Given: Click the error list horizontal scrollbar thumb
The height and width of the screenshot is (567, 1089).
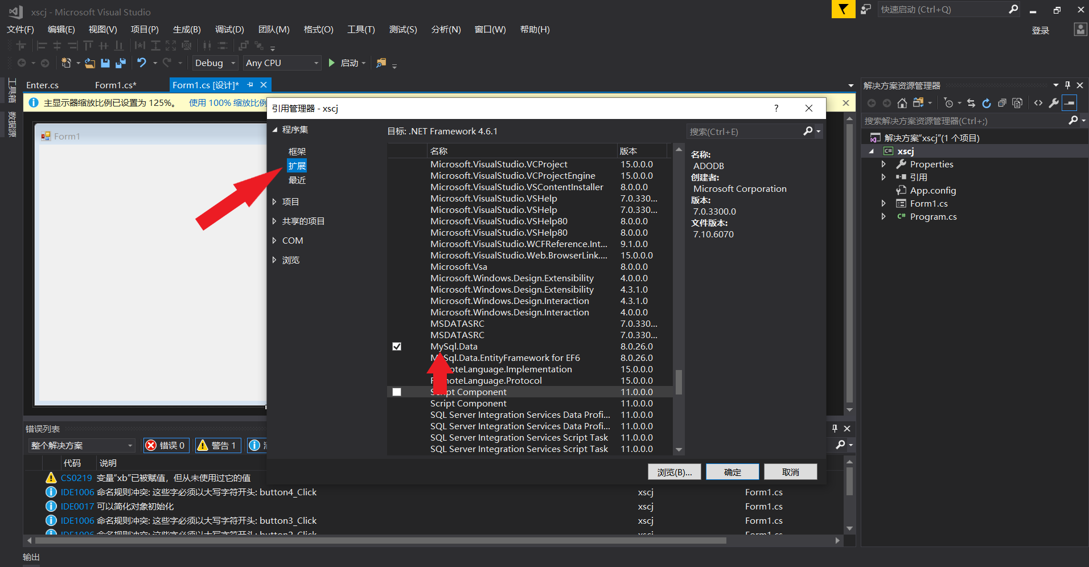Looking at the screenshot, I should 380,540.
